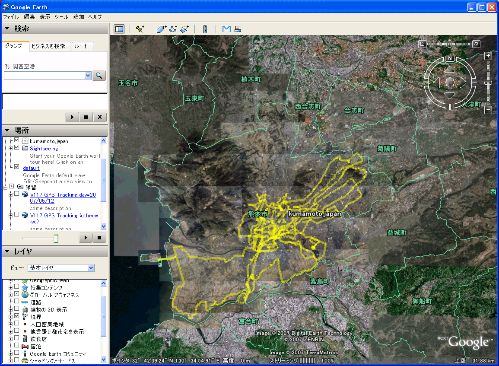Click the email envelope toolbar icon

[226, 29]
